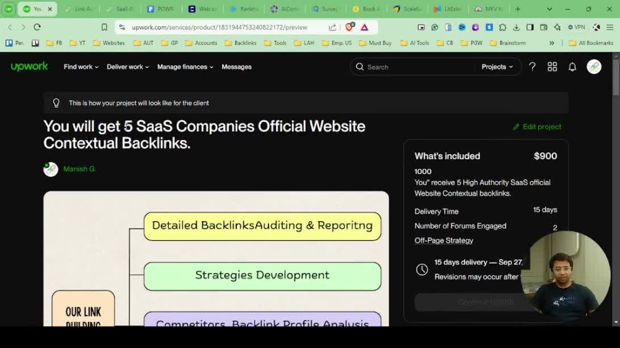Image resolution: width=620 pixels, height=348 pixels.
Task: Click the pencil icon next to Edit project
Action: coord(516,127)
